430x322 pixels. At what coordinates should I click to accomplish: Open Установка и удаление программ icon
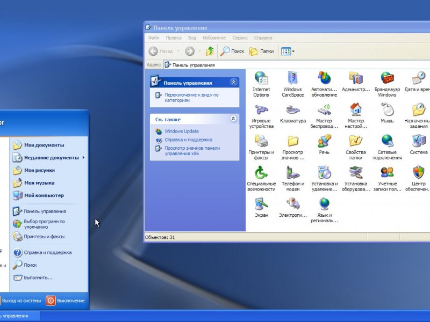[x=324, y=179]
